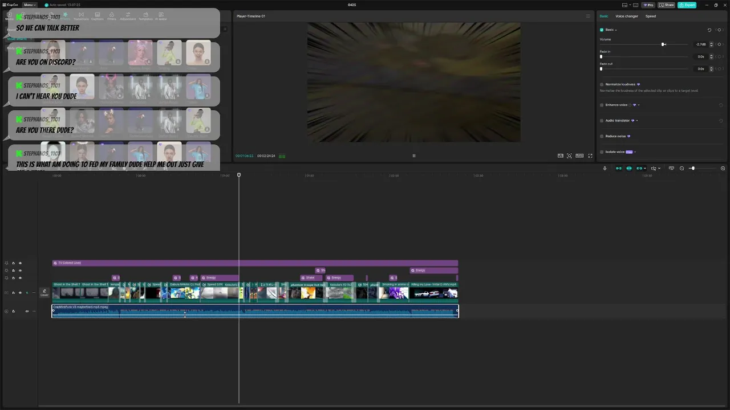Expand the Isolate voice dropdown arrow
The height and width of the screenshot is (410, 730).
(x=635, y=152)
